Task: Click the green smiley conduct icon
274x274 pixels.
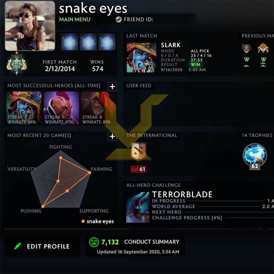Action: [x=94, y=242]
